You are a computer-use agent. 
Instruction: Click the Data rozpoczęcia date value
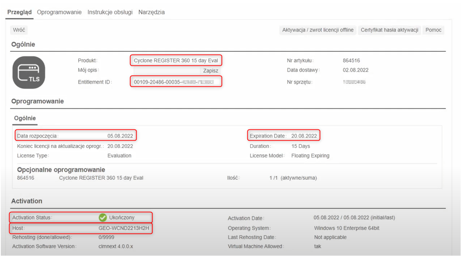(x=120, y=136)
